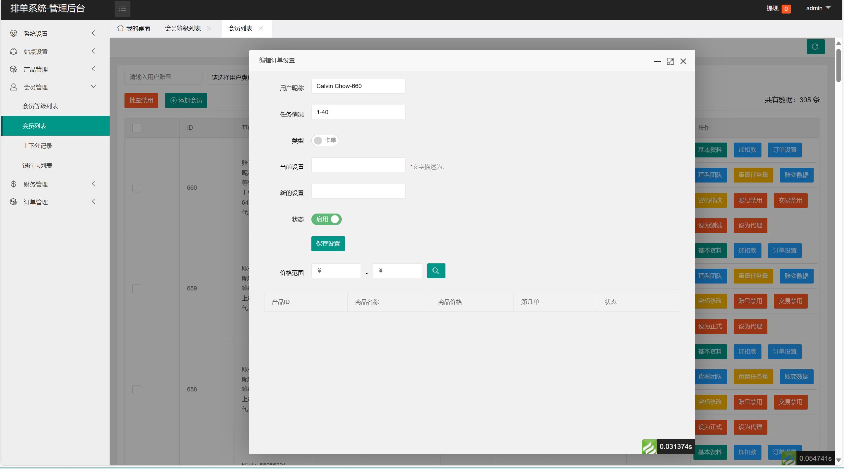Click the 保存设置 button

point(328,244)
